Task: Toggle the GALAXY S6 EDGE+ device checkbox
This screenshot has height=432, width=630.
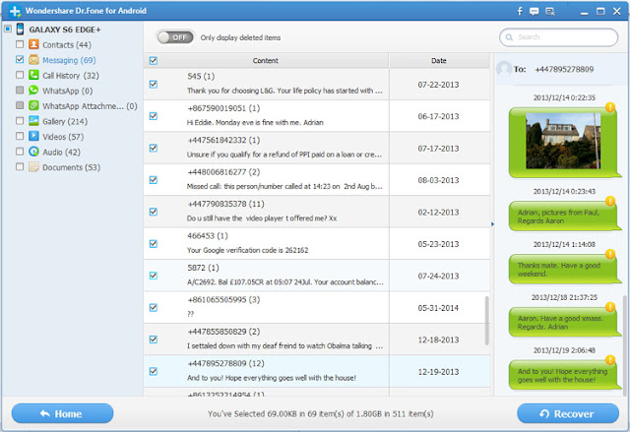Action: tap(8, 29)
